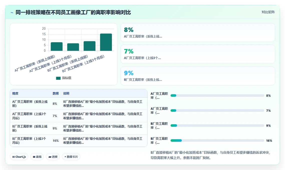Click the lightning icon beside the title

12,12
